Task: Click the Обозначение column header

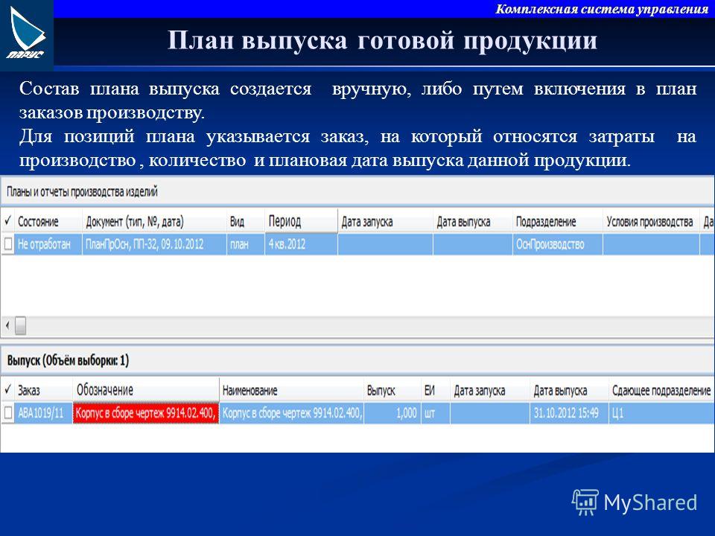Action: pyautogui.click(x=146, y=389)
